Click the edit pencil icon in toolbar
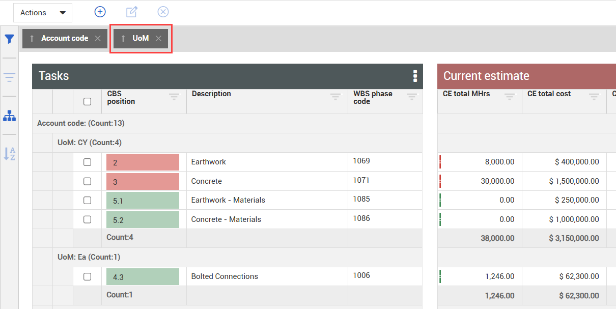This screenshot has height=309, width=616. click(x=132, y=12)
